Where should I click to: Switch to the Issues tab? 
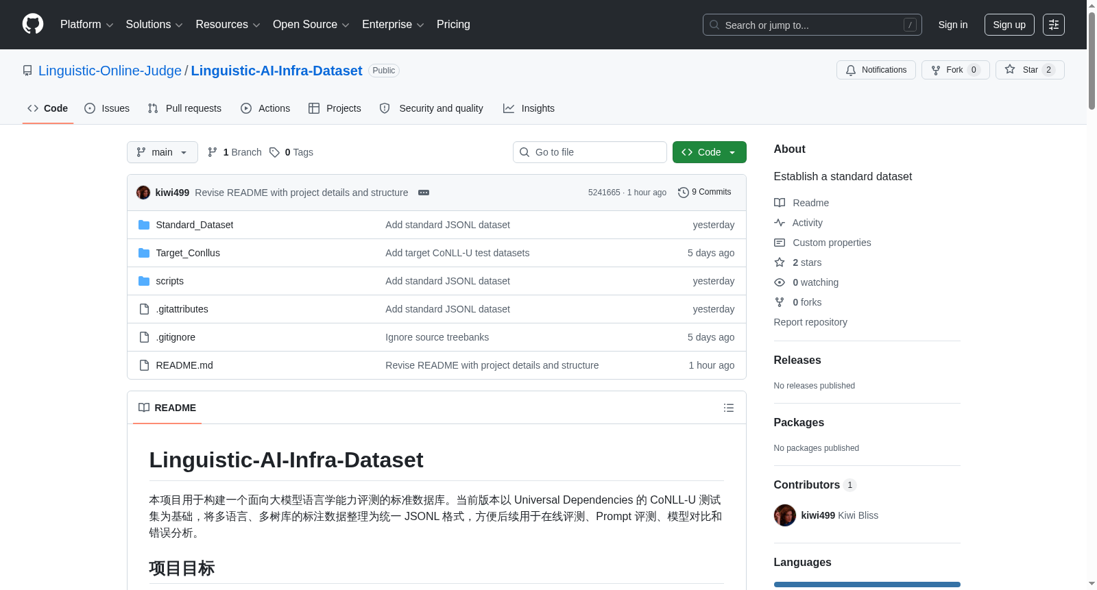pyautogui.click(x=107, y=108)
